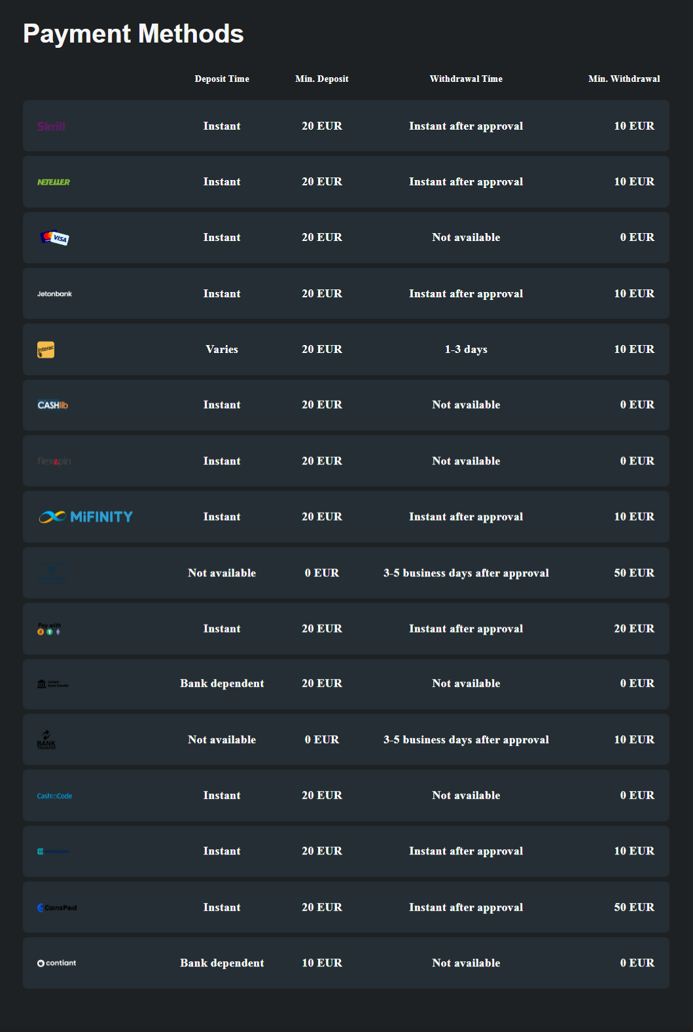Select the MiFinity logo
This screenshot has height=1032, width=693.
coord(86,517)
